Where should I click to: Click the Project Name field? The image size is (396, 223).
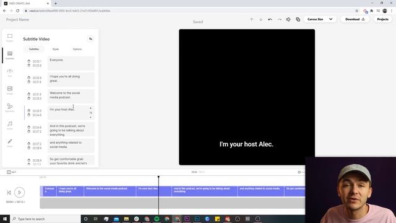pyautogui.click(x=17, y=19)
